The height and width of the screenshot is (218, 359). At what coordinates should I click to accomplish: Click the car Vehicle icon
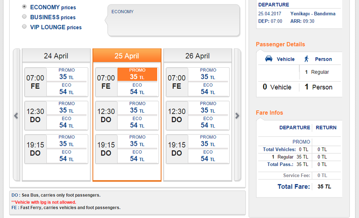(269, 59)
